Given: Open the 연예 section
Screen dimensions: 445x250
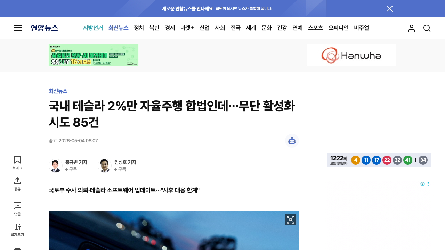Looking at the screenshot, I should click(298, 28).
